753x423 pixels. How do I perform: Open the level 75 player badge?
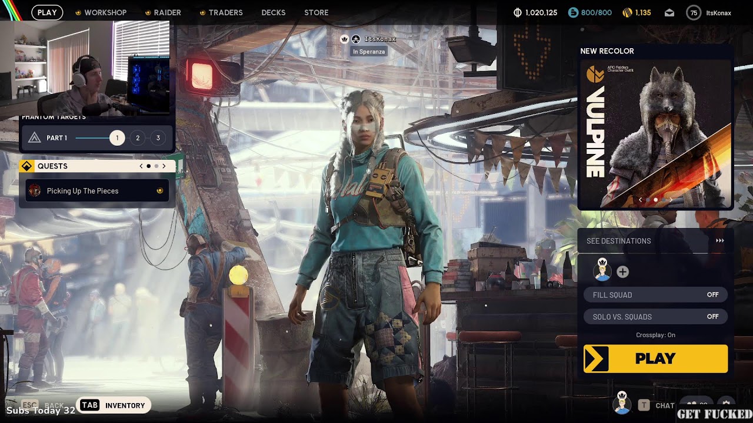tap(694, 12)
